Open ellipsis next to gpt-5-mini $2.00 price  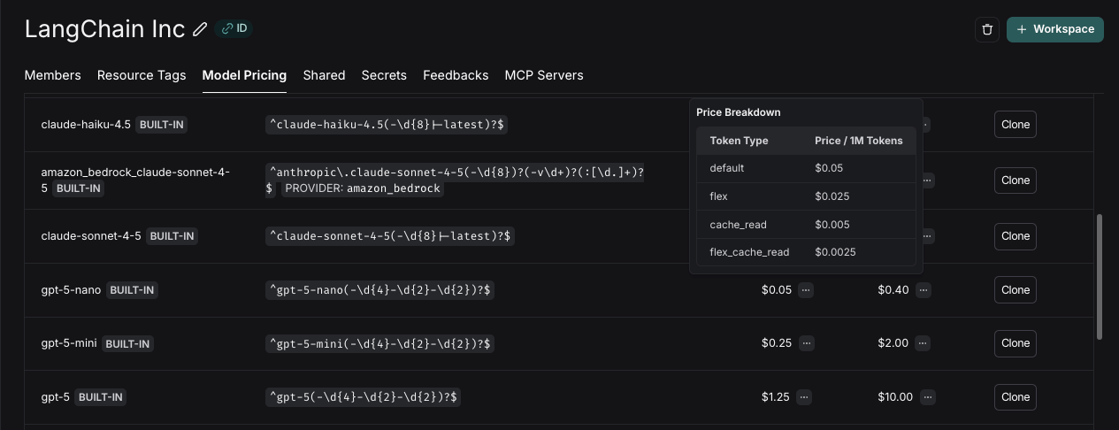924,343
